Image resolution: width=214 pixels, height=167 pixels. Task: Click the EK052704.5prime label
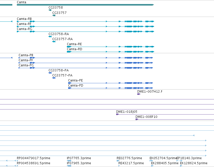[x=163, y=158]
